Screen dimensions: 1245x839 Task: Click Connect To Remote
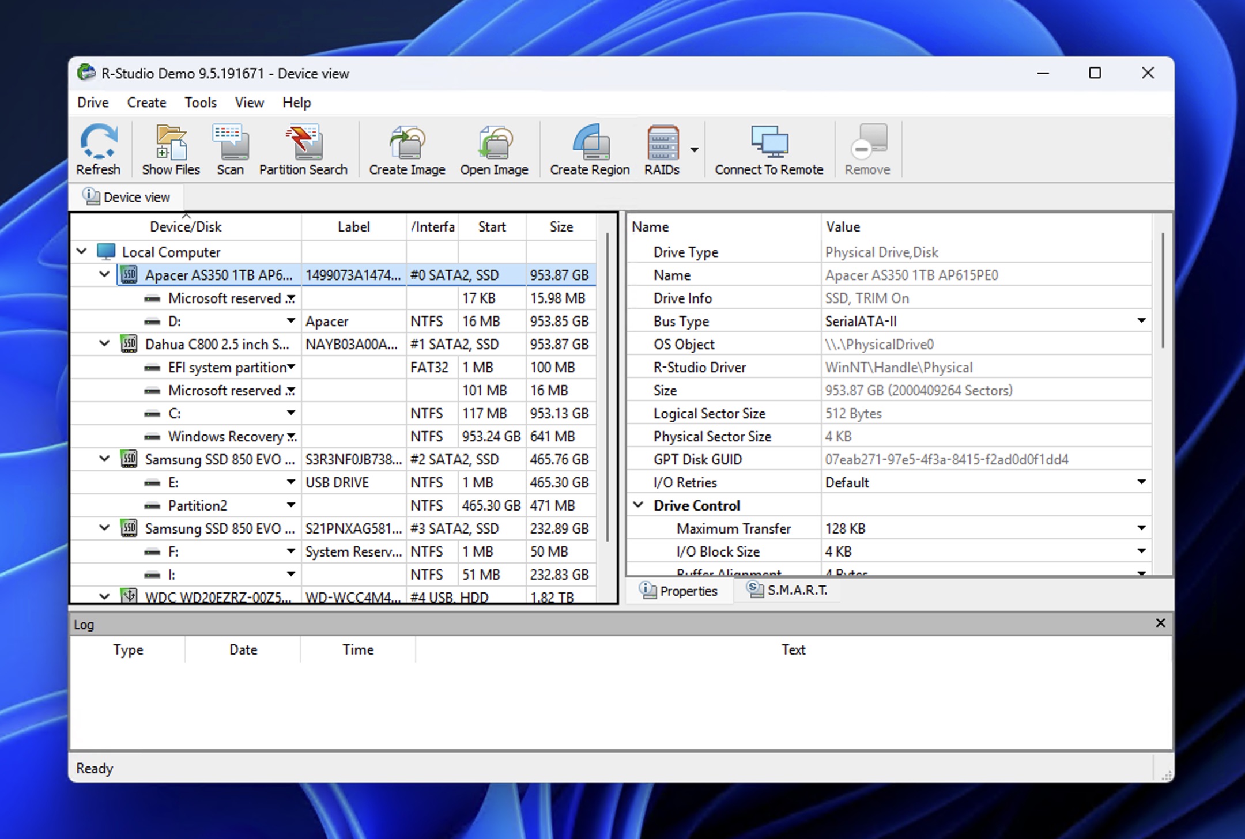[768, 149]
